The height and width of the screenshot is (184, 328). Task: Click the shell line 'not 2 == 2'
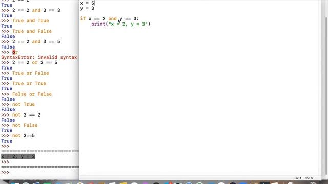26,114
